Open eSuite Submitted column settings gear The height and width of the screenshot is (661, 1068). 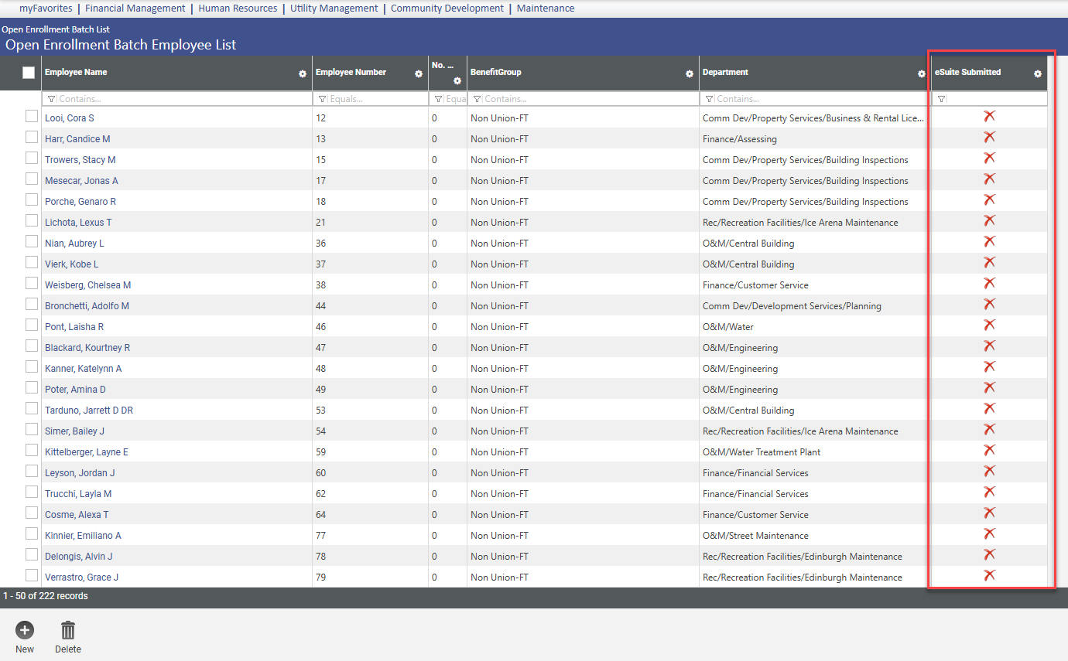(x=1038, y=74)
